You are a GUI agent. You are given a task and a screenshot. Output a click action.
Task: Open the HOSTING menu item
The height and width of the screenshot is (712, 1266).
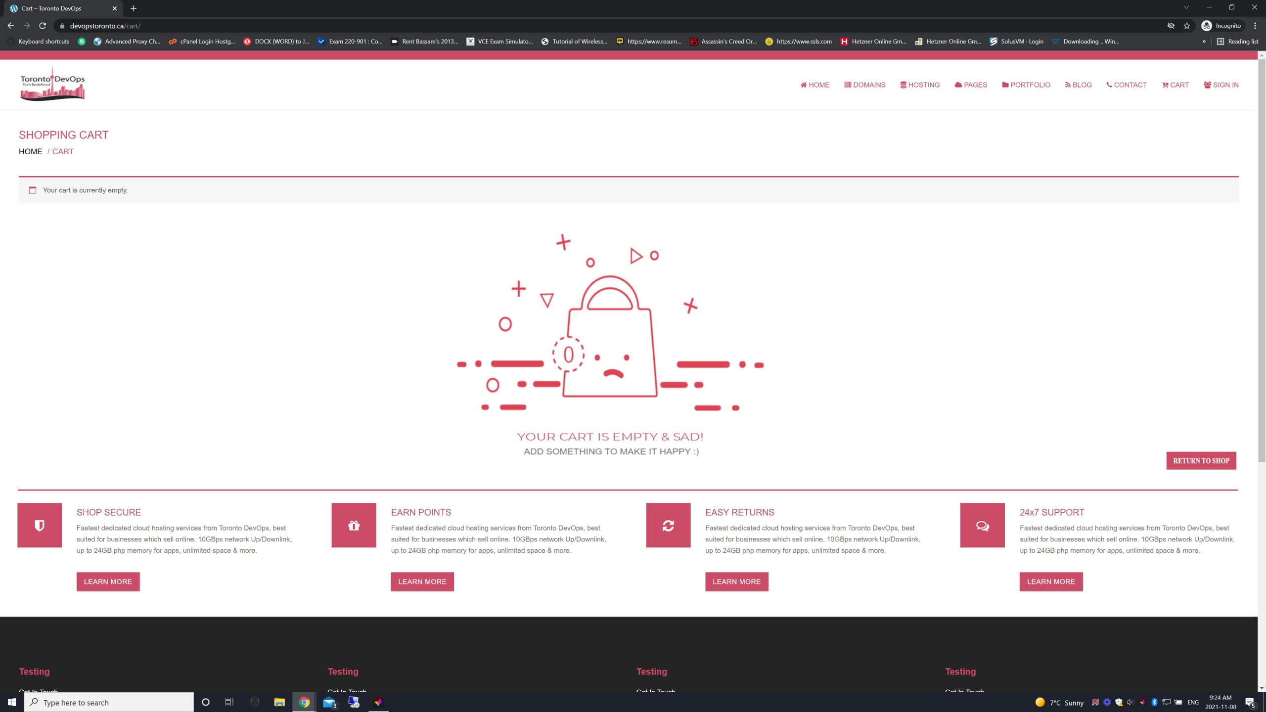(920, 85)
